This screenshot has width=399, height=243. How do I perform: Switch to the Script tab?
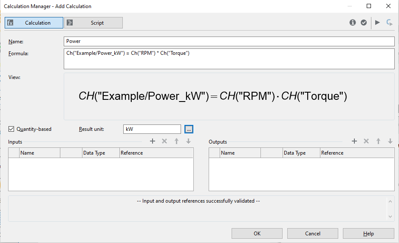[93, 23]
